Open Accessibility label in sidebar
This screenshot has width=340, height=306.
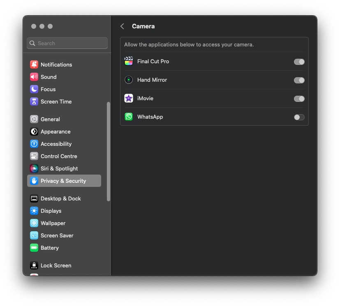click(x=56, y=144)
